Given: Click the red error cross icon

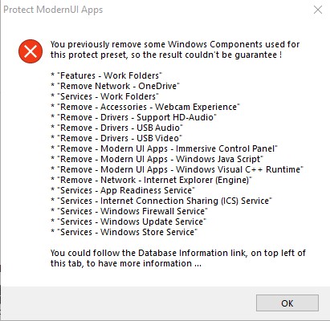Looking at the screenshot, I should click(x=31, y=51).
